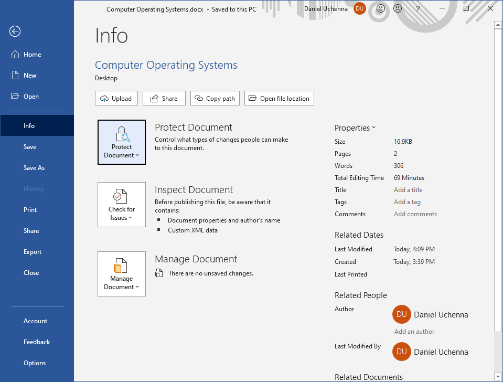The width and height of the screenshot is (503, 382).
Task: Open the Export section
Action: click(33, 251)
